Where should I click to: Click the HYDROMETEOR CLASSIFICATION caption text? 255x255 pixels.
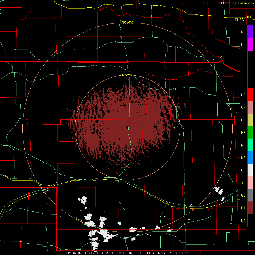(x=99, y=253)
